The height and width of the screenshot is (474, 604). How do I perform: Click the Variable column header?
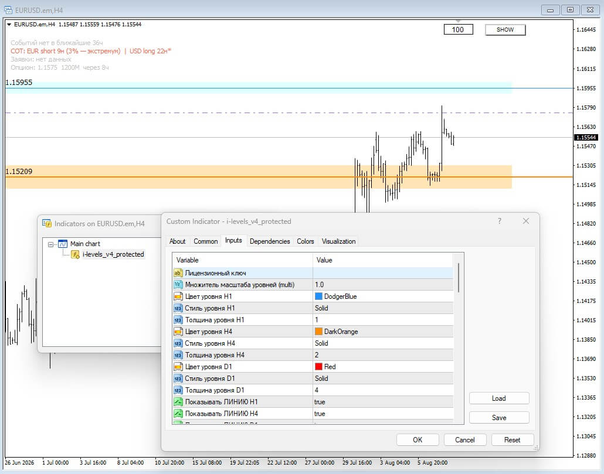click(243, 260)
